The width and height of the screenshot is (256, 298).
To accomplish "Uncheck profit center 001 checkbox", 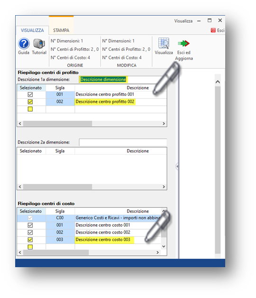I will (x=30, y=94).
